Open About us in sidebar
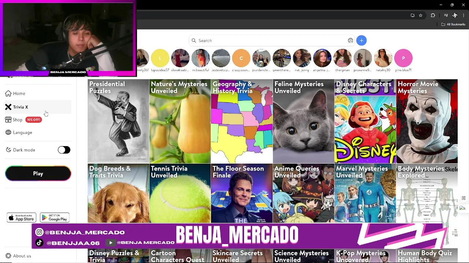The image size is (469, 263). tap(19, 256)
